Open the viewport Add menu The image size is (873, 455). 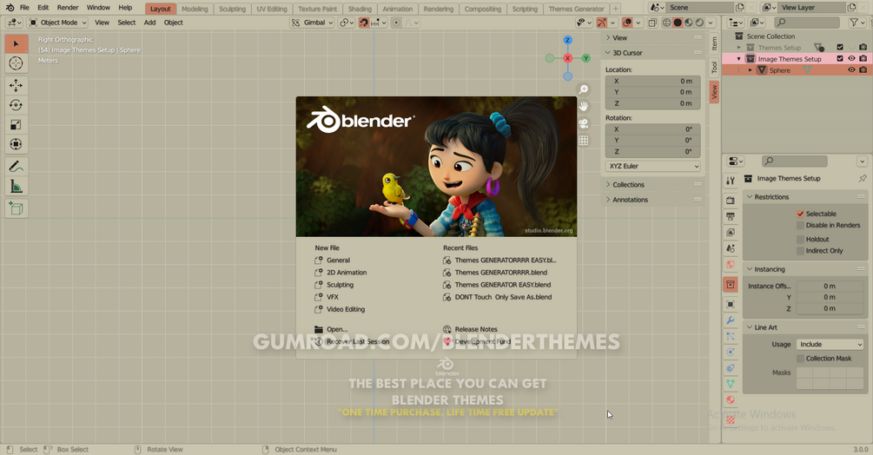coord(149,23)
